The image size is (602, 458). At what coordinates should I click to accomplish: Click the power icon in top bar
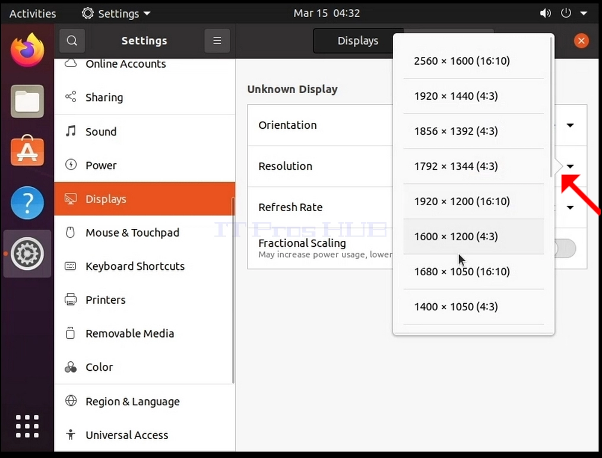(x=566, y=13)
